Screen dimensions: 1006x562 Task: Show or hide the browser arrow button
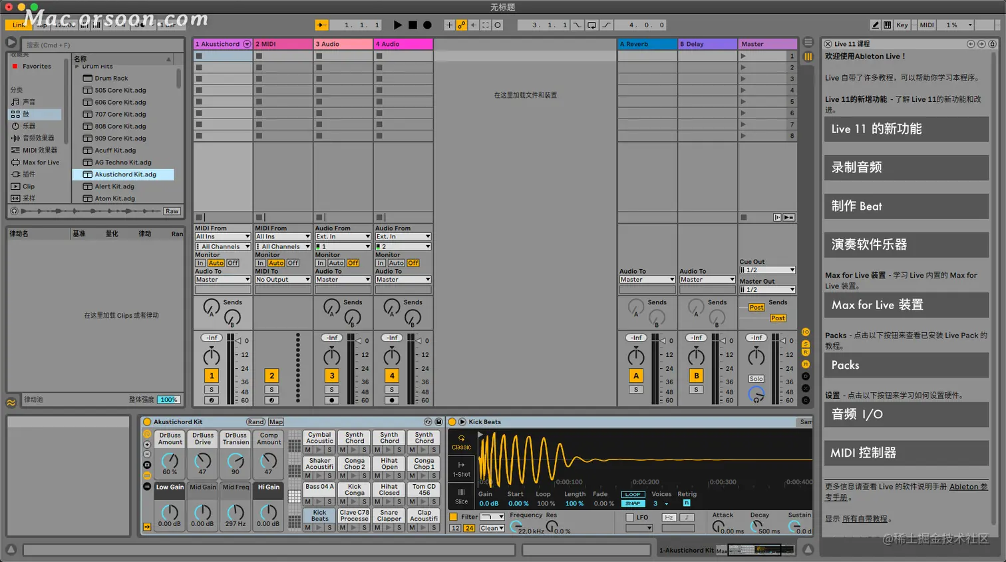point(11,42)
